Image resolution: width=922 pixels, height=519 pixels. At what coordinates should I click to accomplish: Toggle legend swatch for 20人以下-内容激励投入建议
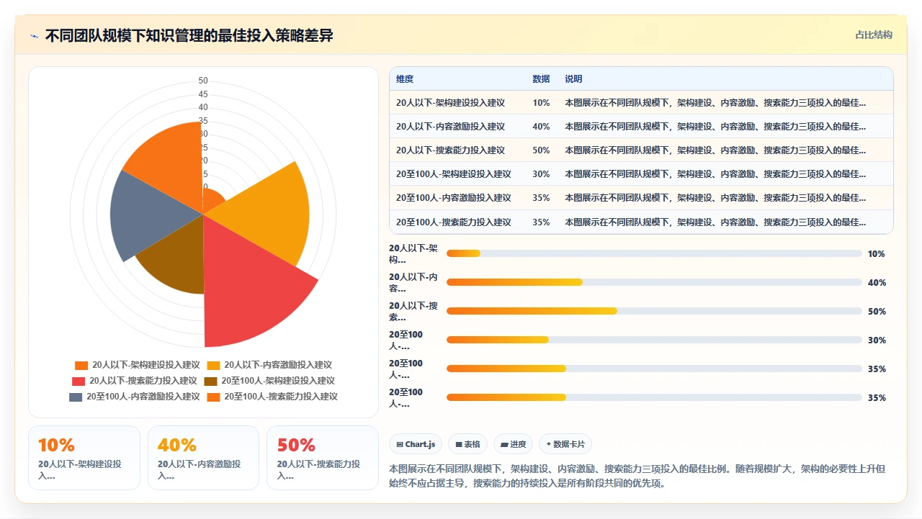pos(213,365)
